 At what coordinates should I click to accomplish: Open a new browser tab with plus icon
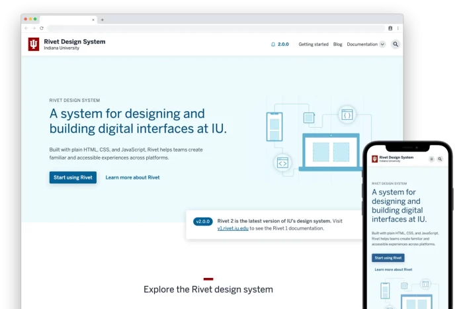[x=102, y=20]
